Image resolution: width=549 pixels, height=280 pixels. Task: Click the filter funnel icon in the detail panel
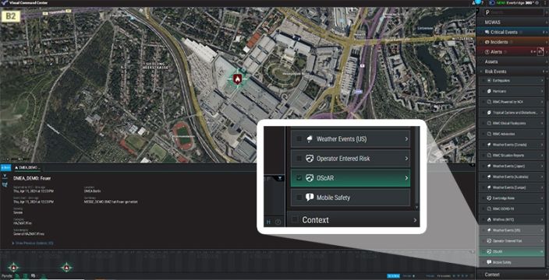pyautogui.click(x=5, y=177)
